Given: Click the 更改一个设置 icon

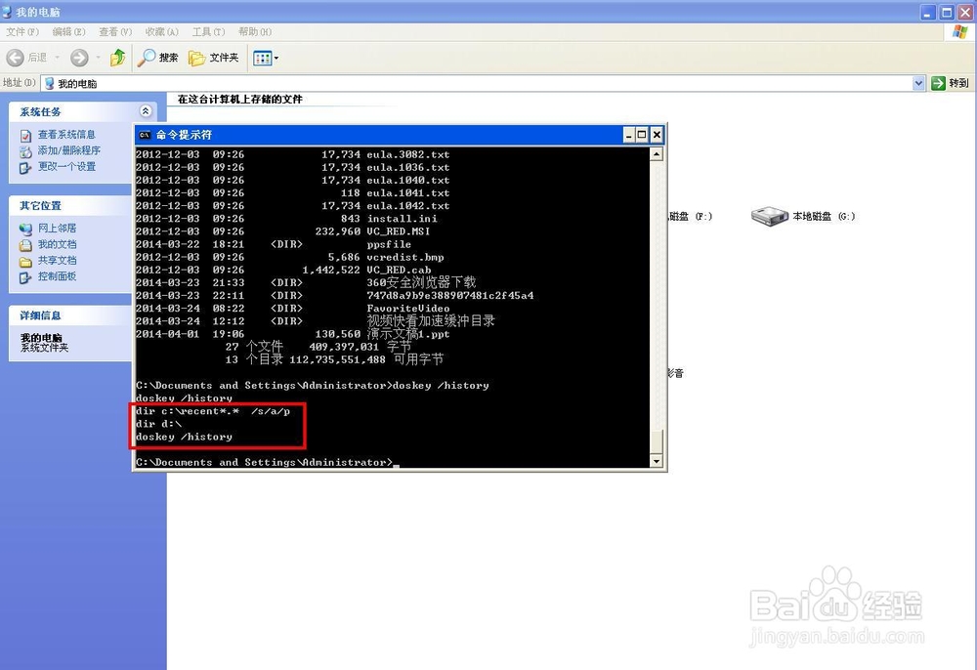Looking at the screenshot, I should coord(25,168).
